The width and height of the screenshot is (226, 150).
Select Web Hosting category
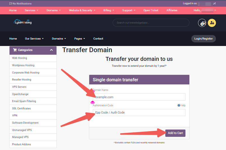[x=33, y=58]
